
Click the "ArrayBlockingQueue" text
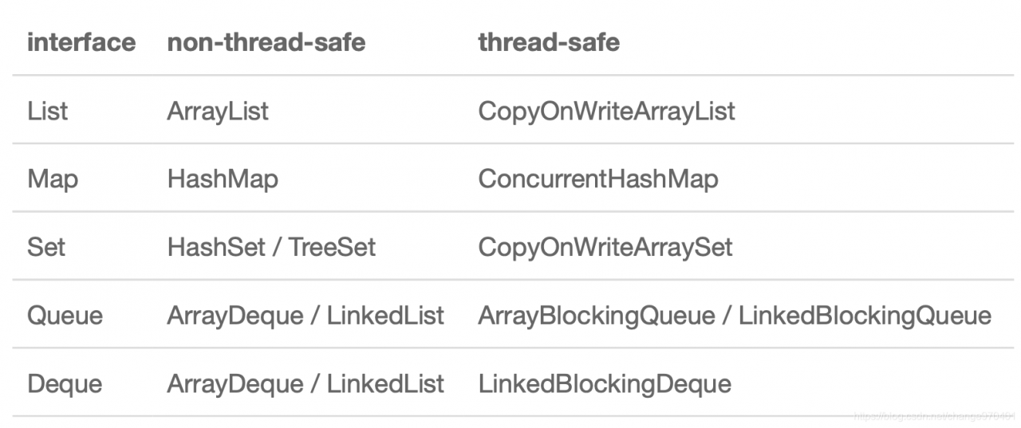597,316
